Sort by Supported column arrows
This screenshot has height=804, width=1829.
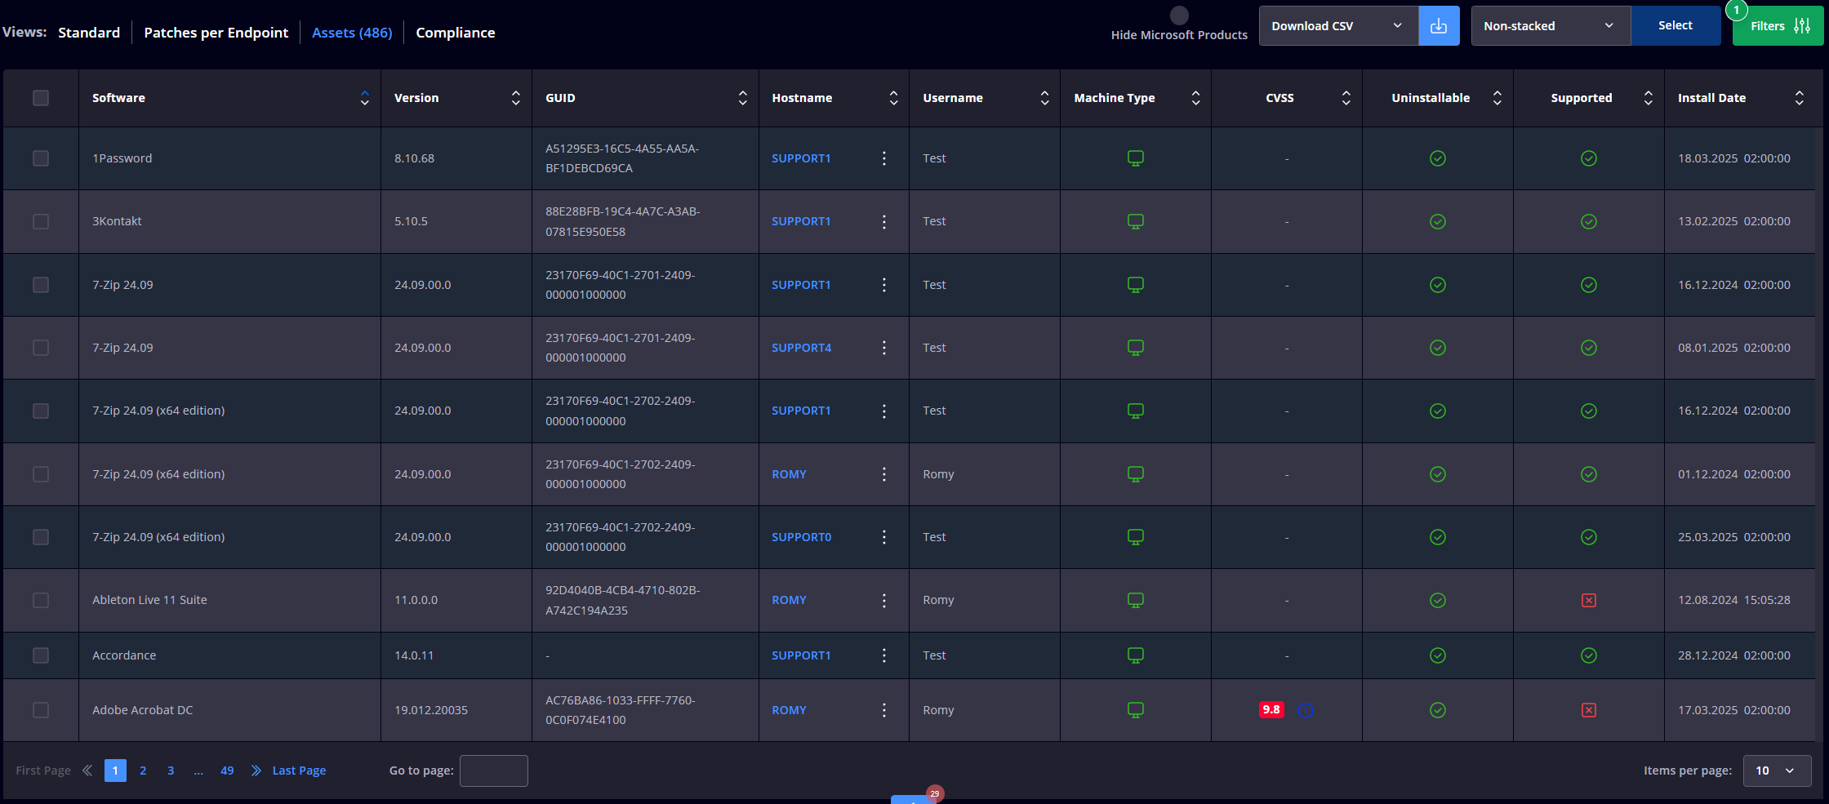tap(1649, 98)
